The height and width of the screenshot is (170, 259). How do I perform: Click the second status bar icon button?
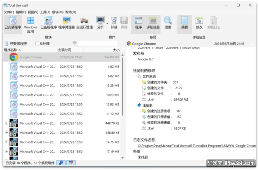pos(71,163)
